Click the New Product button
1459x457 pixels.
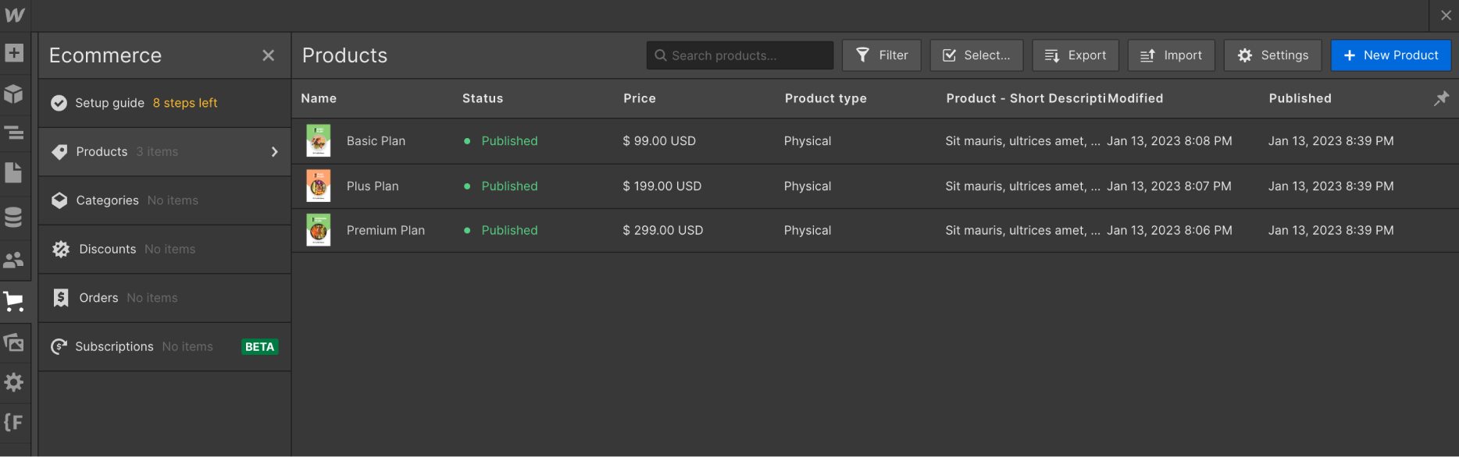pos(1391,55)
